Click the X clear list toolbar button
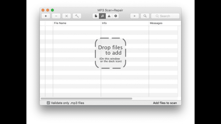The width and height of the screenshot is (221, 124). [x=67, y=16]
